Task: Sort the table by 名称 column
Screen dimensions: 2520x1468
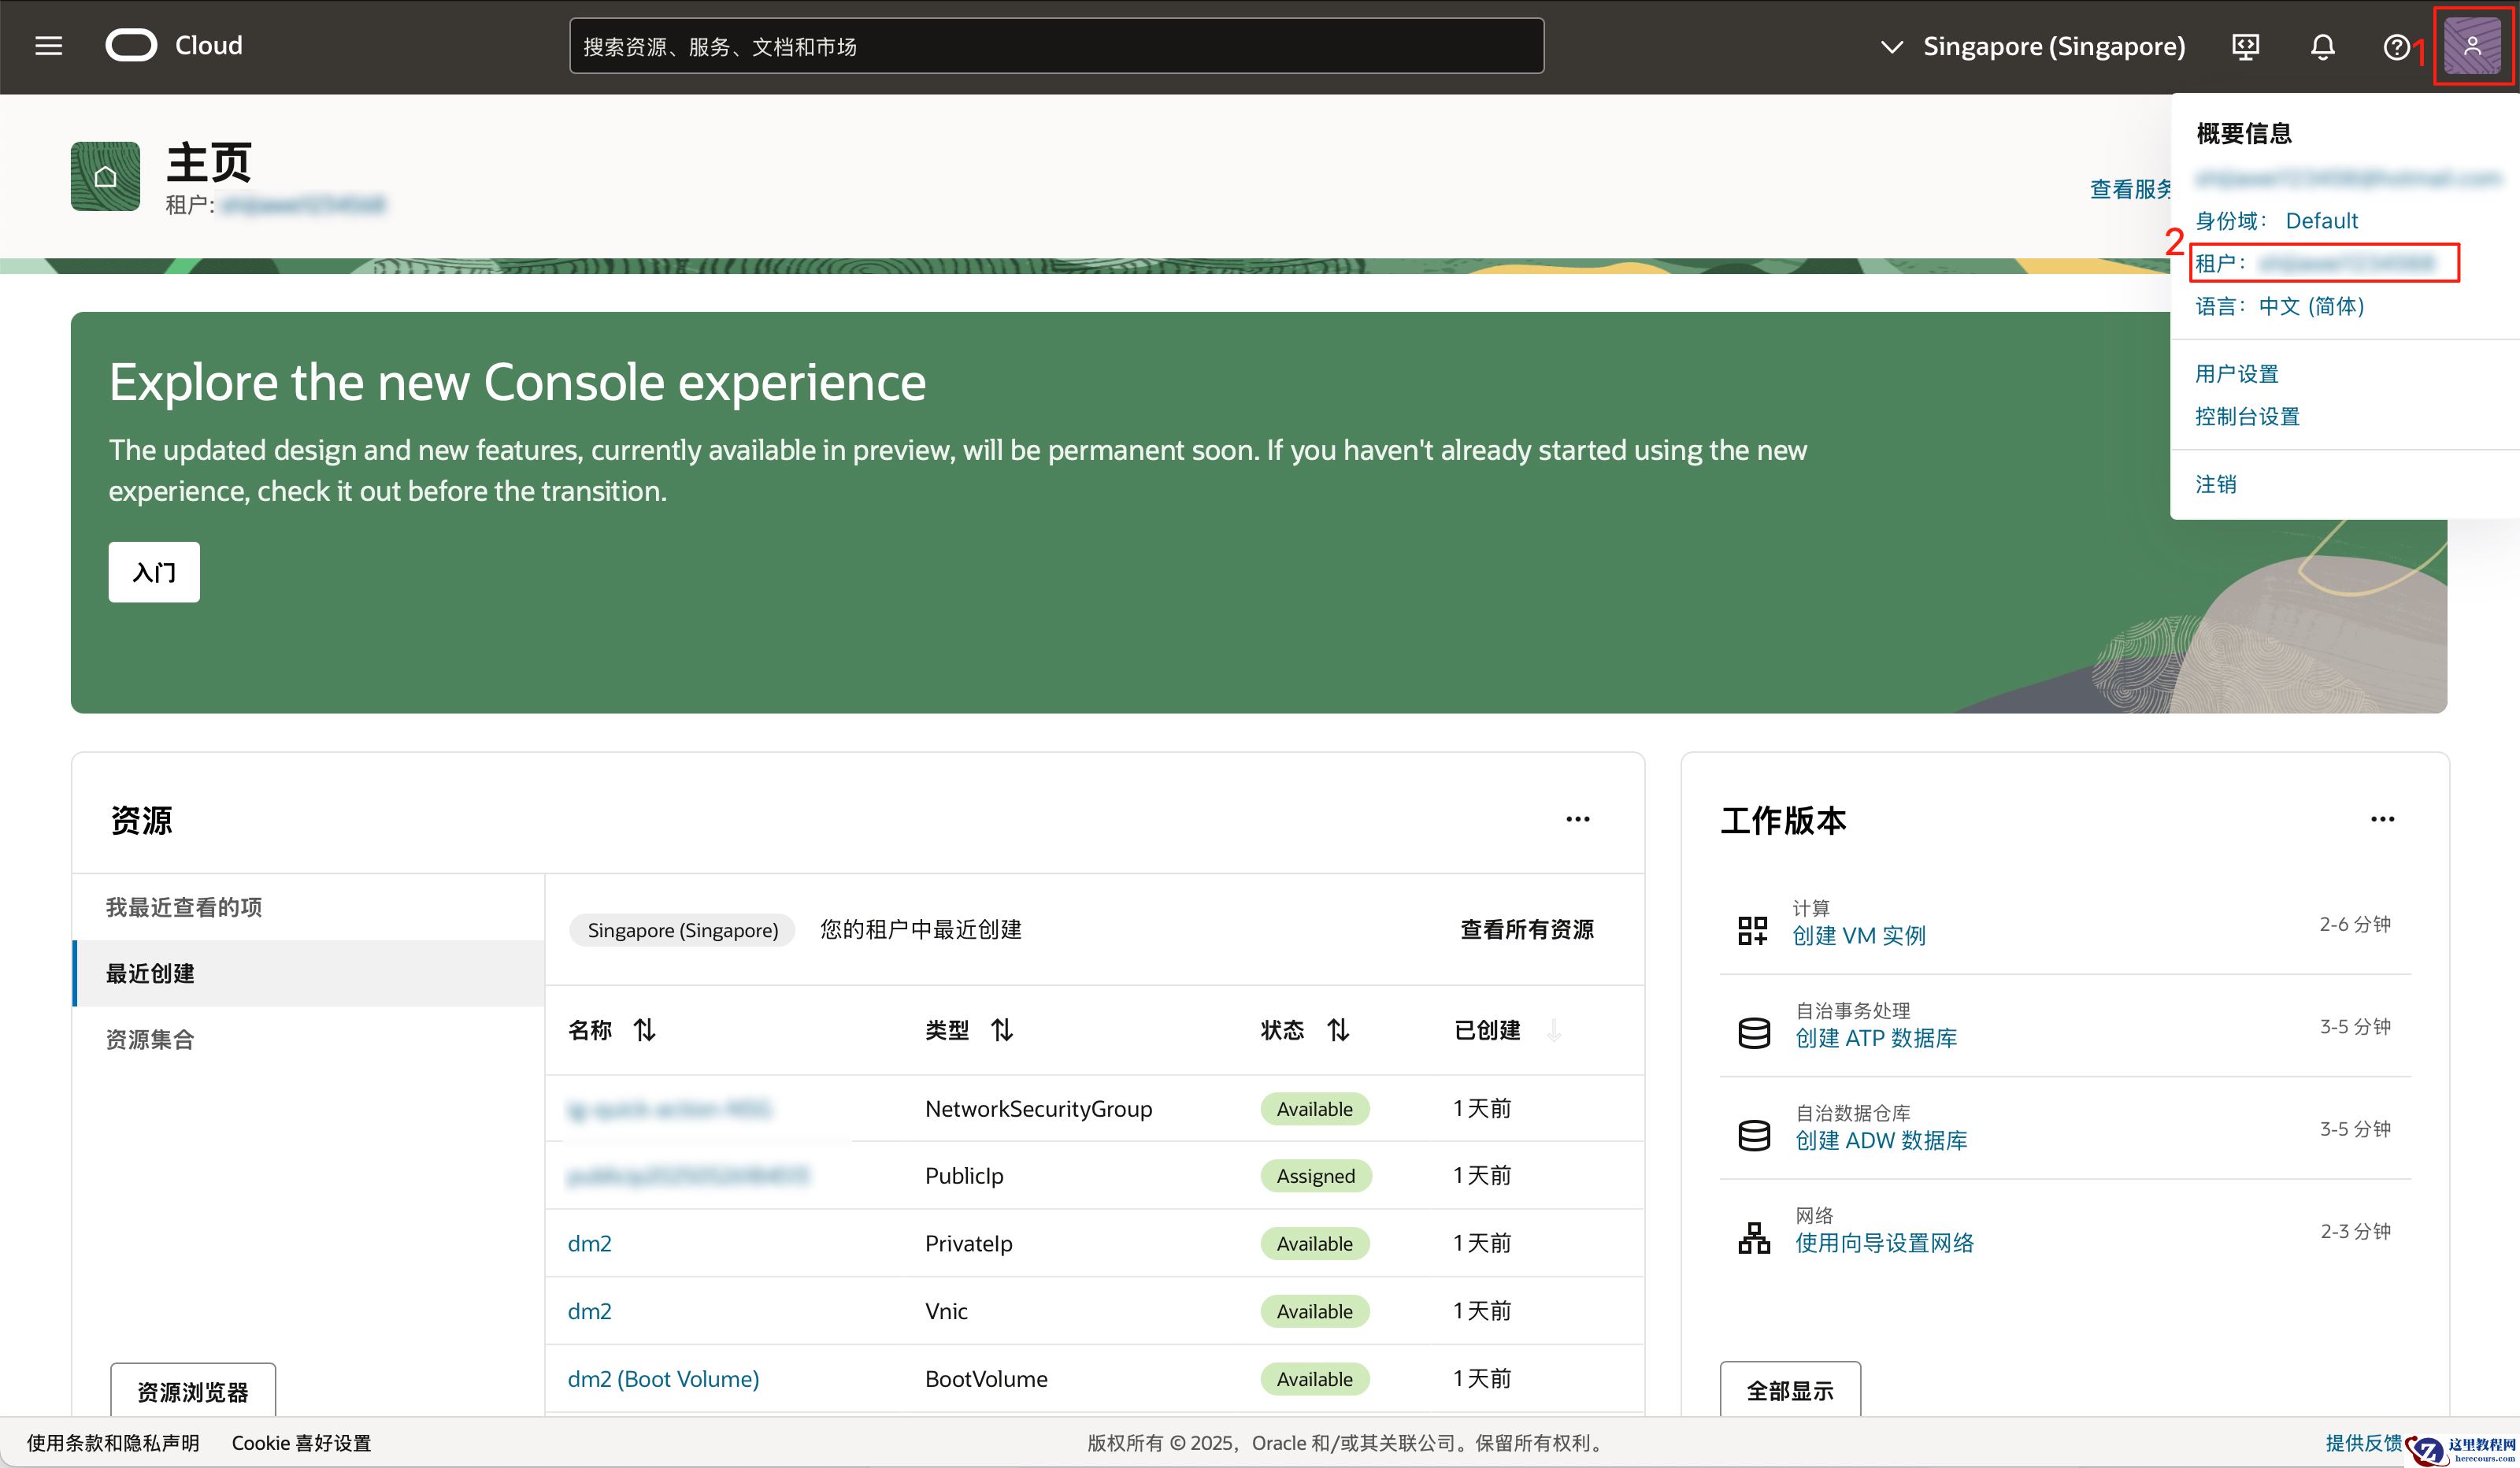Action: [644, 1030]
